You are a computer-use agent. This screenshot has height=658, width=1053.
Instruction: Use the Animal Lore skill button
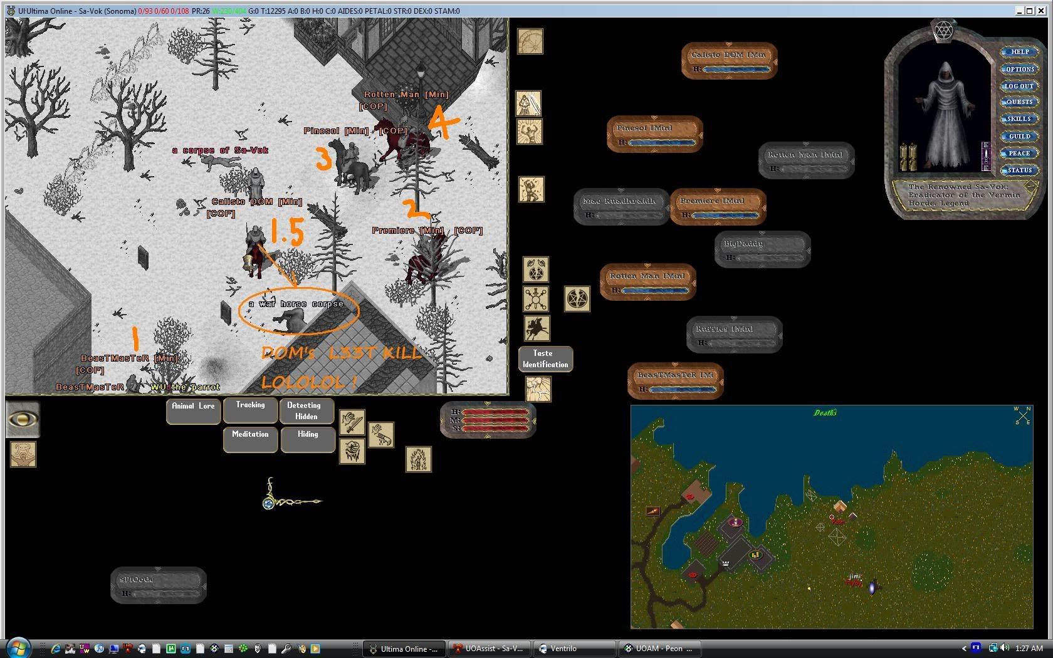tap(193, 411)
